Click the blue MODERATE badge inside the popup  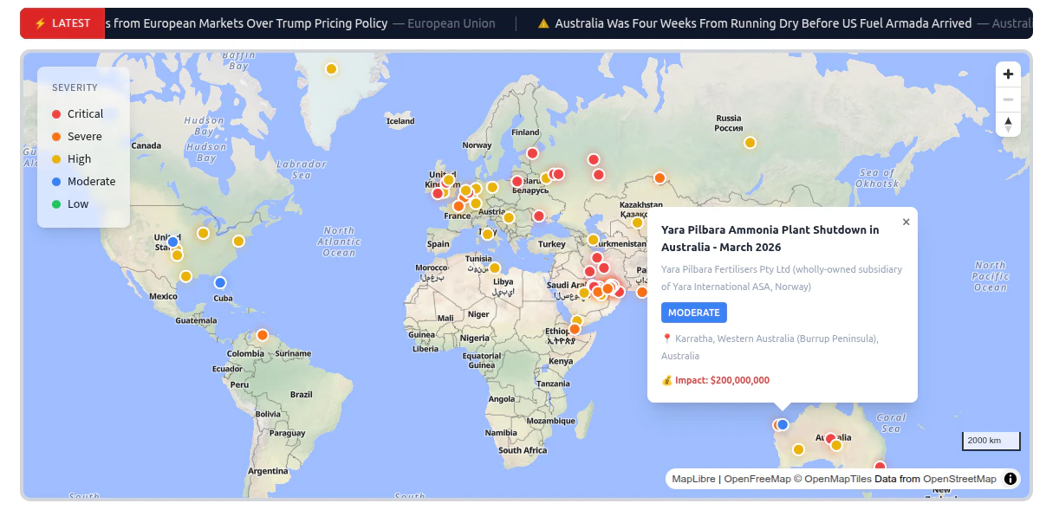pos(694,313)
